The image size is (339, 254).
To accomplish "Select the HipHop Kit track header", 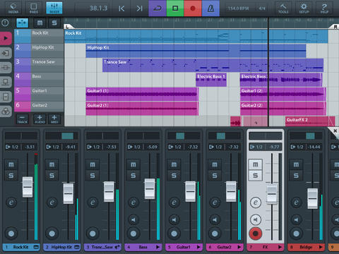I will coord(39,50).
